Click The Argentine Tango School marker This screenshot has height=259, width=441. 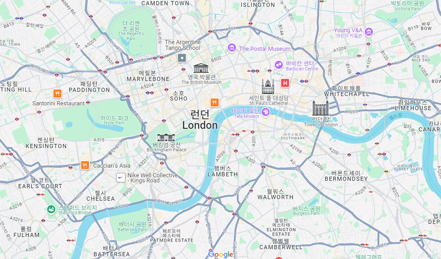(x=182, y=58)
